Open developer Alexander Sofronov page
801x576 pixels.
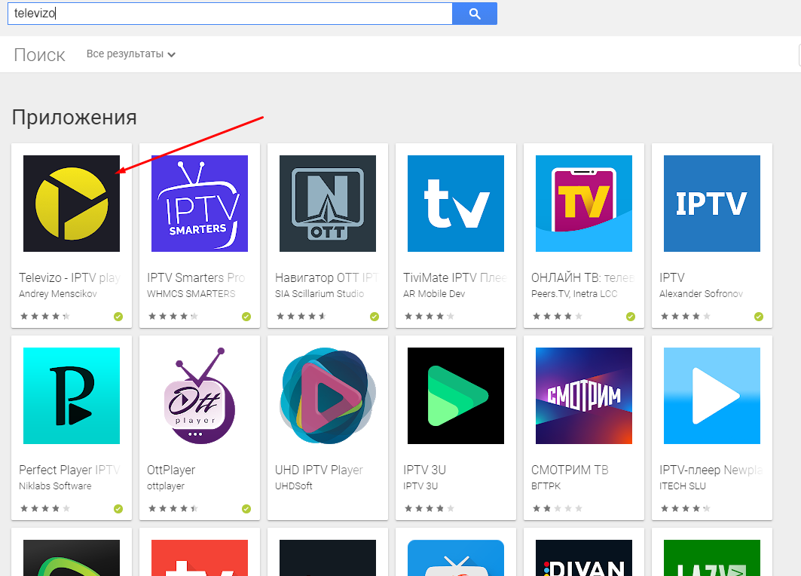(x=701, y=294)
